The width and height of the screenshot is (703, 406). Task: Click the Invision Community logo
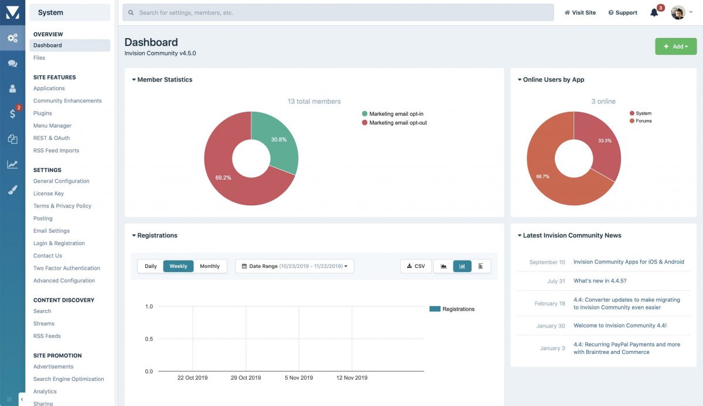pos(12,12)
